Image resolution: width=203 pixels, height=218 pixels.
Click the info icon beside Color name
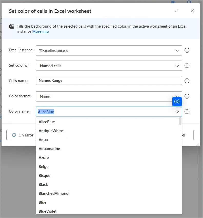(x=187, y=111)
